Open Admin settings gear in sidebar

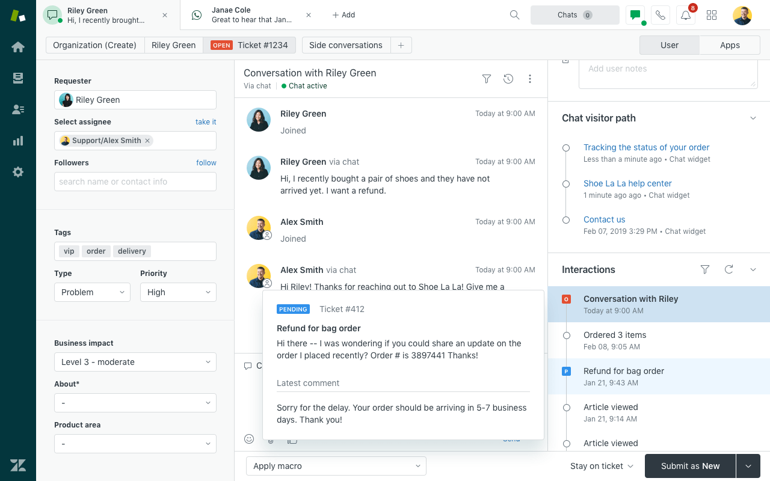(x=18, y=172)
